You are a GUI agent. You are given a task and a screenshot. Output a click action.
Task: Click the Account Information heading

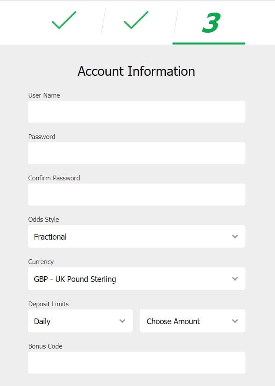tap(136, 71)
